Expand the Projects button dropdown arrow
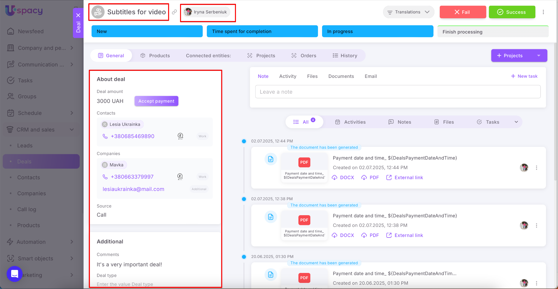 tap(539, 56)
